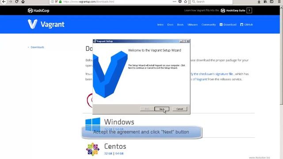The image size is (283, 159).
Task: Click the HashiCorp Suite arrow button
Action: point(249,11)
